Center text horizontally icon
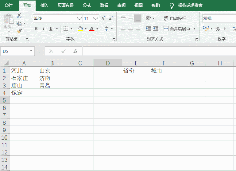Screen dimensions: 236x171 (130, 28)
